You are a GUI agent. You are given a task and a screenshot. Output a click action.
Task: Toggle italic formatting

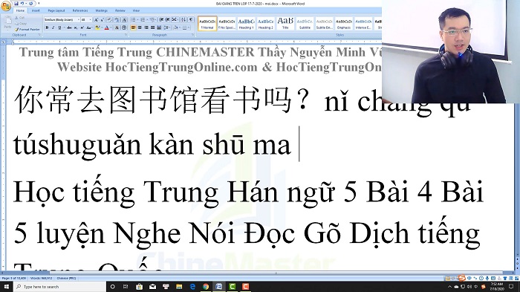pos(53,27)
